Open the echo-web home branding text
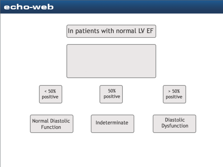This screenshot has height=167, width=223. coord(29,7)
